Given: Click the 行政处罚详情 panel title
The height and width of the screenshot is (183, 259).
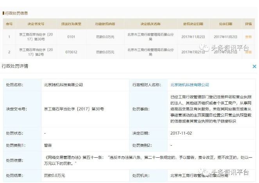Looking at the screenshot, I should pyautogui.click(x=15, y=66).
